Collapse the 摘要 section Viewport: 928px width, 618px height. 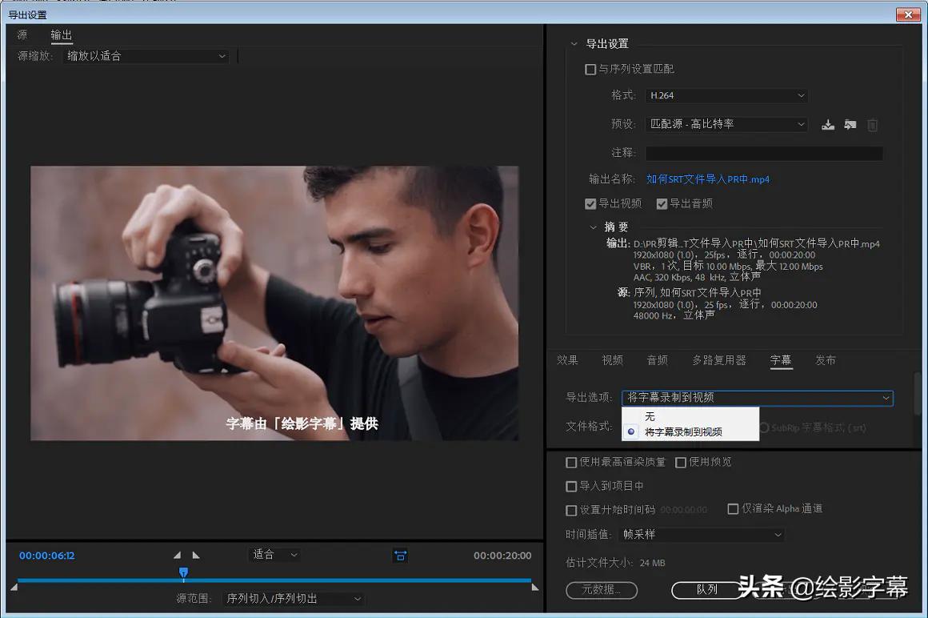pos(594,227)
